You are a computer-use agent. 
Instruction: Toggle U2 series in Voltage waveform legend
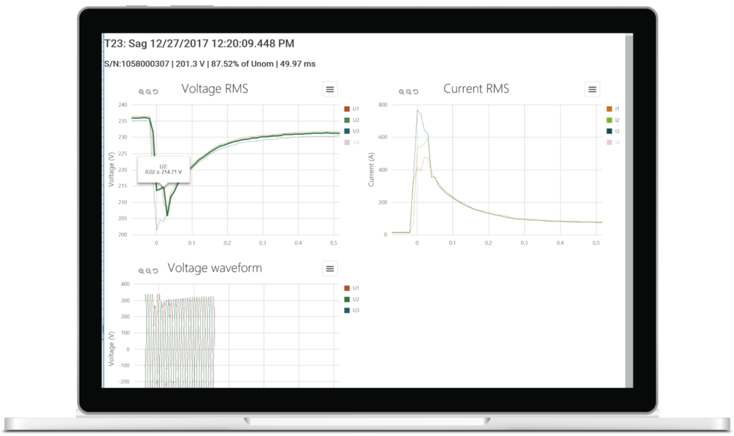(x=351, y=299)
